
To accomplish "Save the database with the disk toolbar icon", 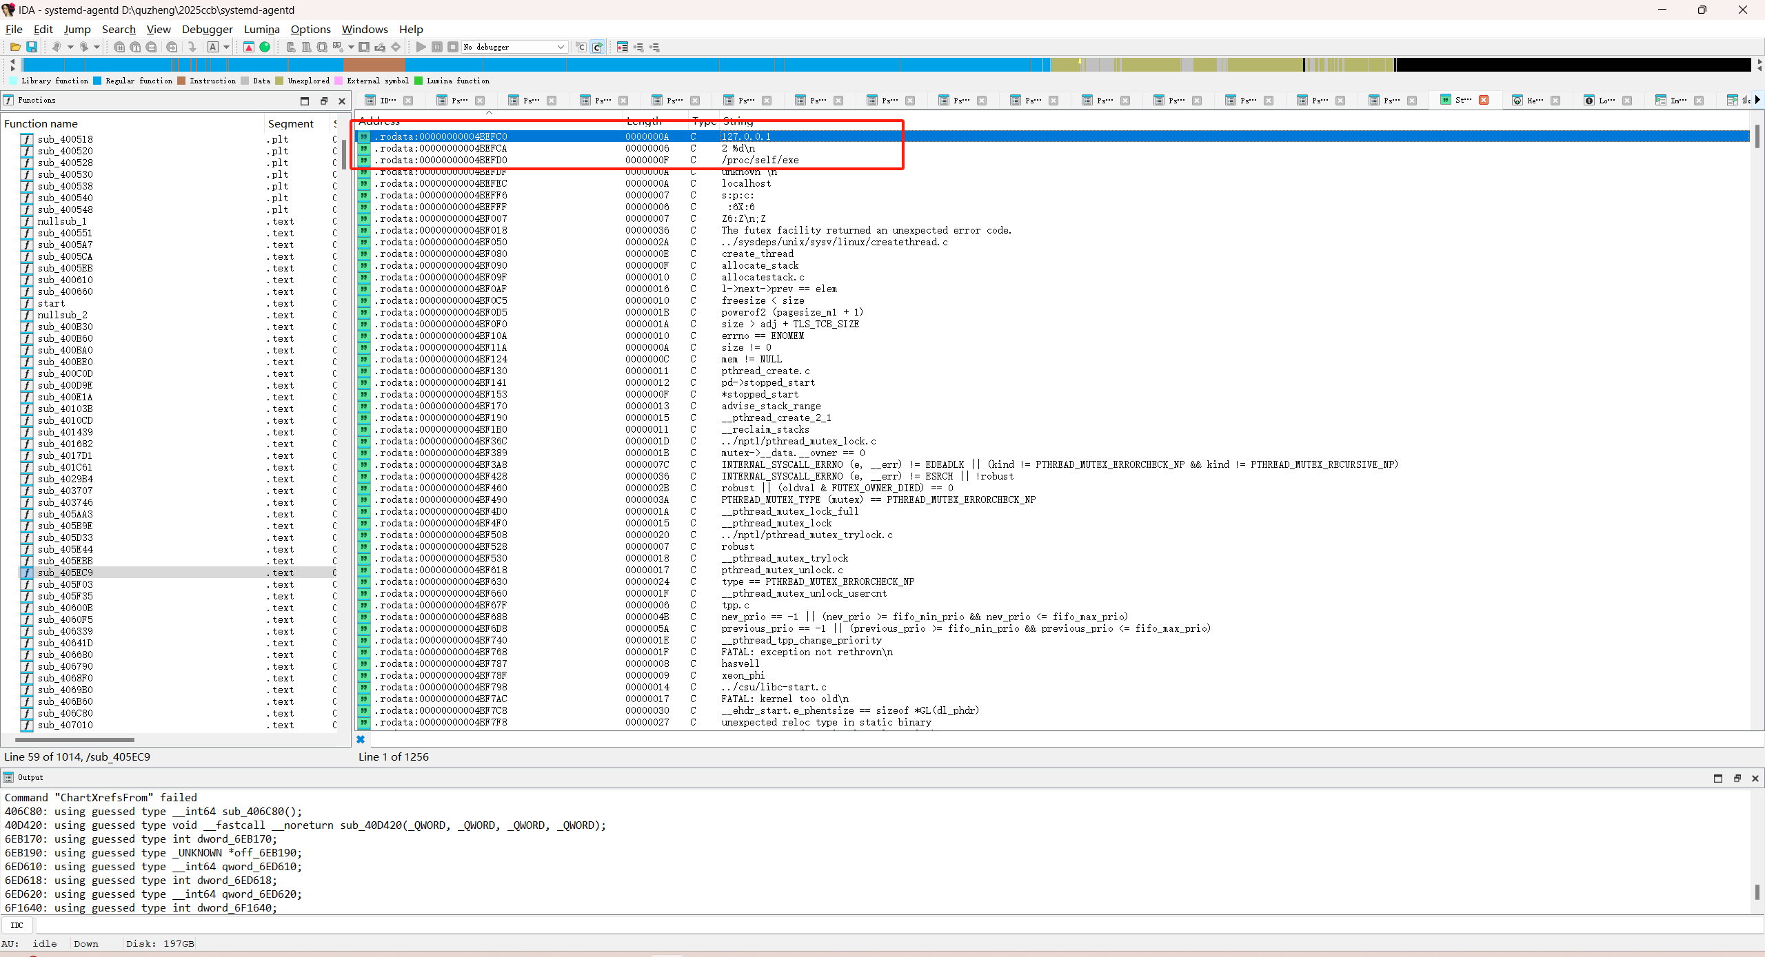I will coord(32,47).
